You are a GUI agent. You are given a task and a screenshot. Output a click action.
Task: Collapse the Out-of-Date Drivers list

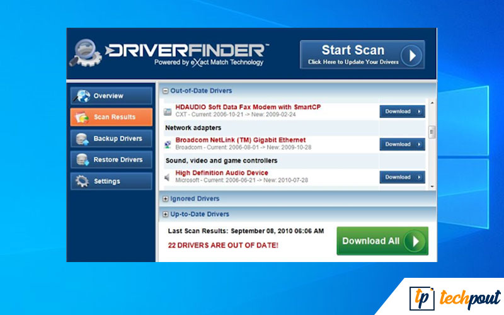165,91
